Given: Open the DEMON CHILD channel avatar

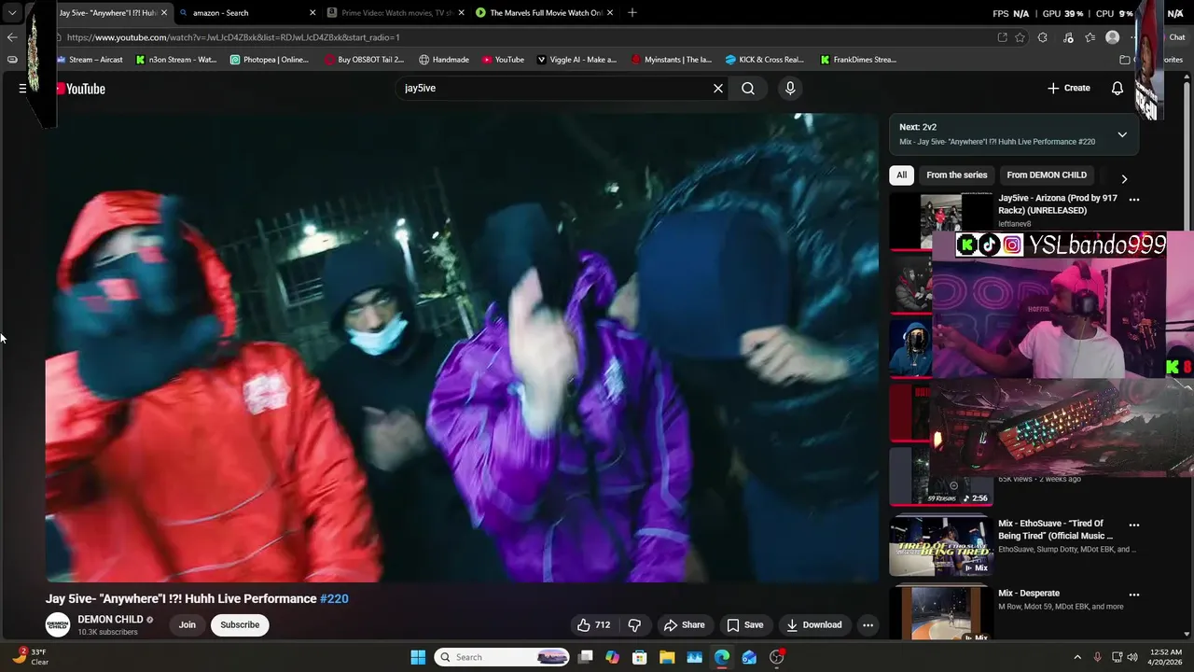Looking at the screenshot, I should (58, 625).
